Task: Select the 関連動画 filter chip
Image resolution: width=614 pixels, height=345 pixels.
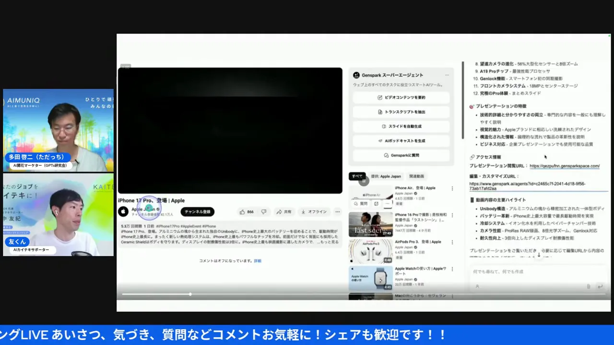Action: point(416,176)
